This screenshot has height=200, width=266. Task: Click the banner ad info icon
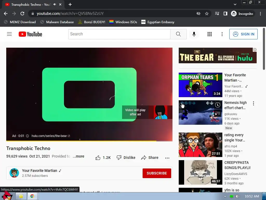[x=255, y=50]
